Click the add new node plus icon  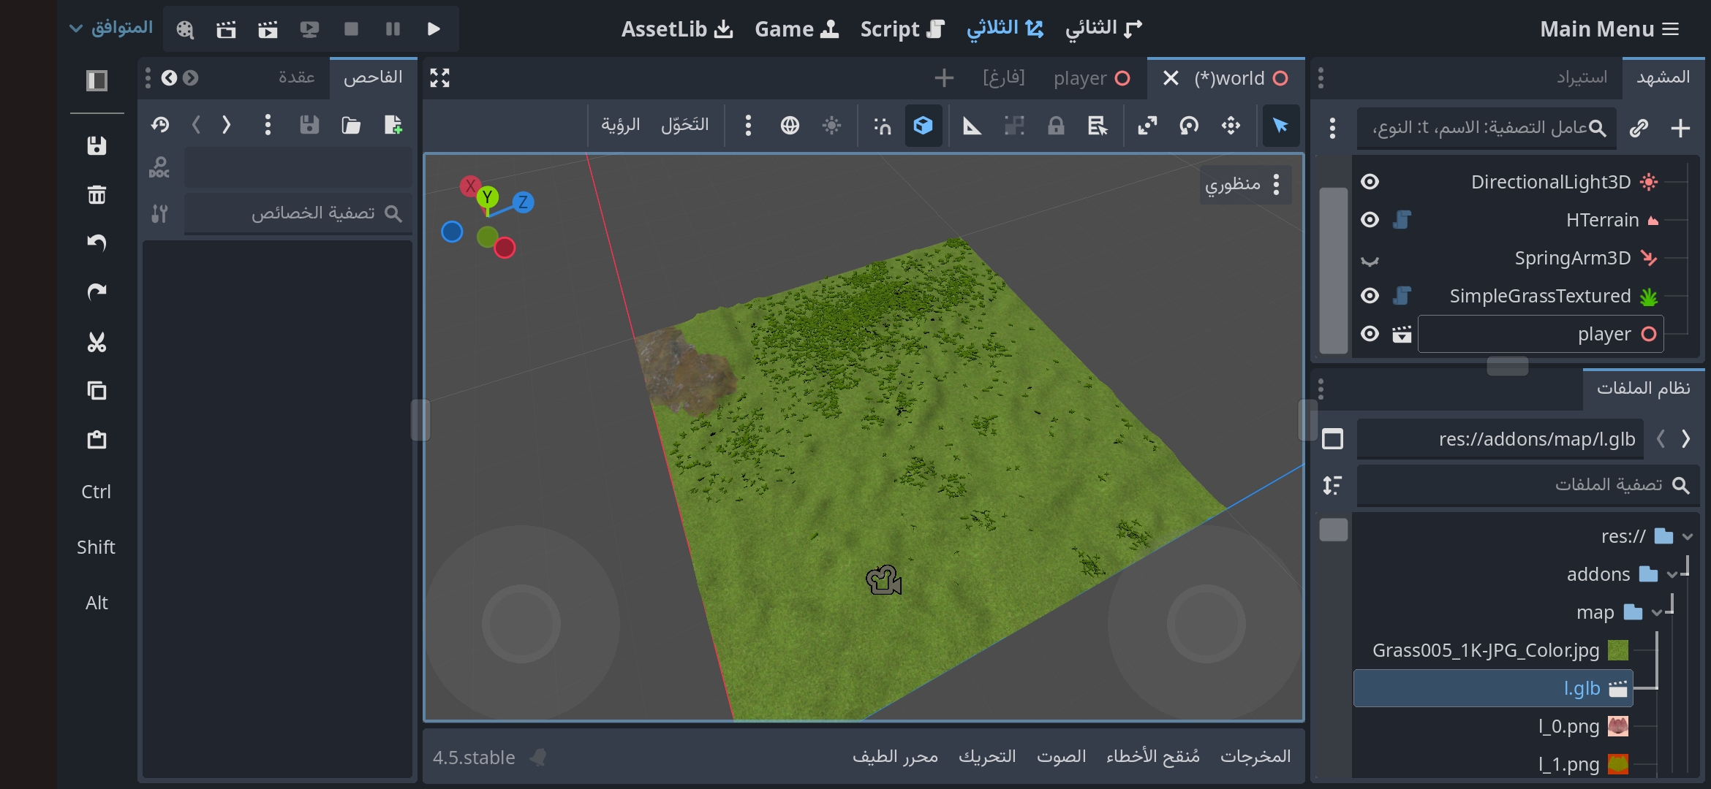tap(1680, 129)
